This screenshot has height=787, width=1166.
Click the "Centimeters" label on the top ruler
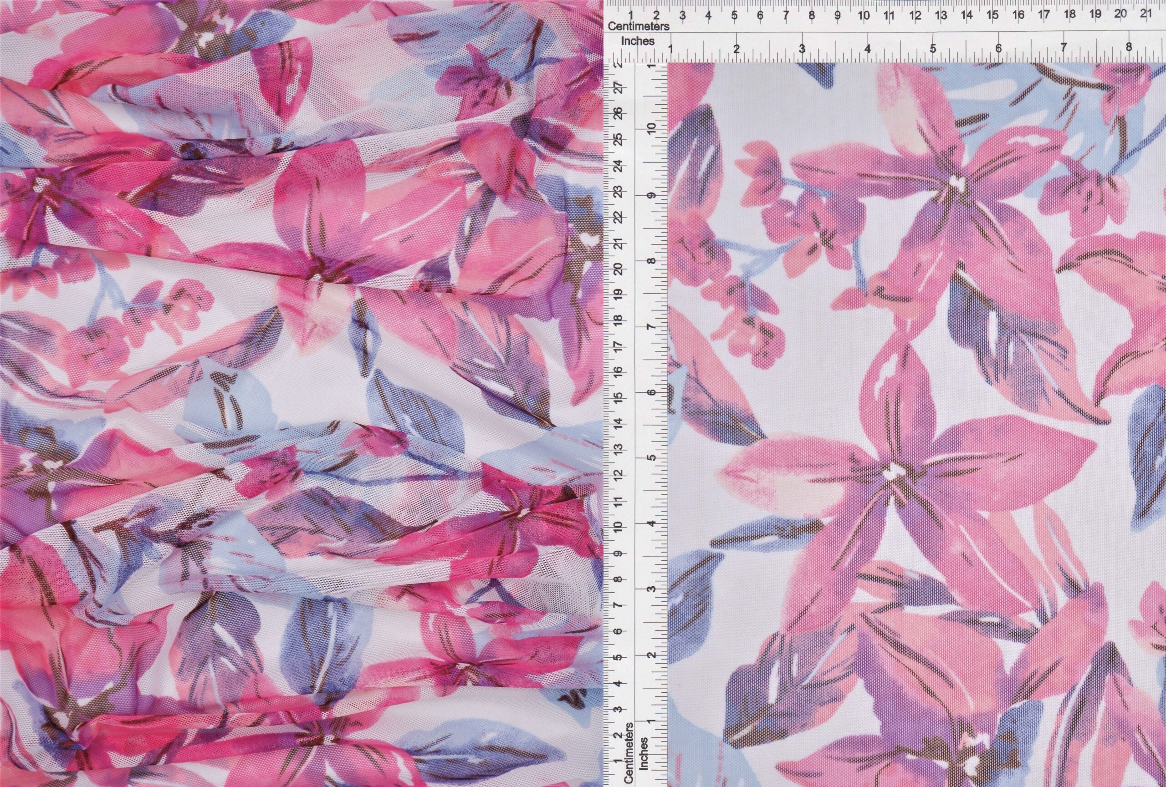638,26
